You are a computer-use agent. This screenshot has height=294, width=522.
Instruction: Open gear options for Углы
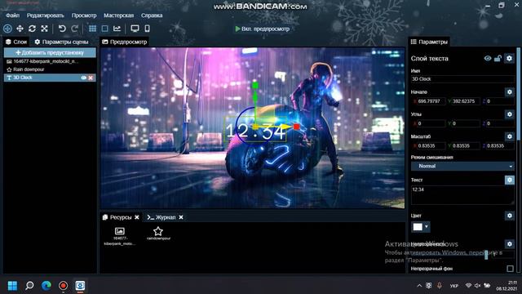509,114
